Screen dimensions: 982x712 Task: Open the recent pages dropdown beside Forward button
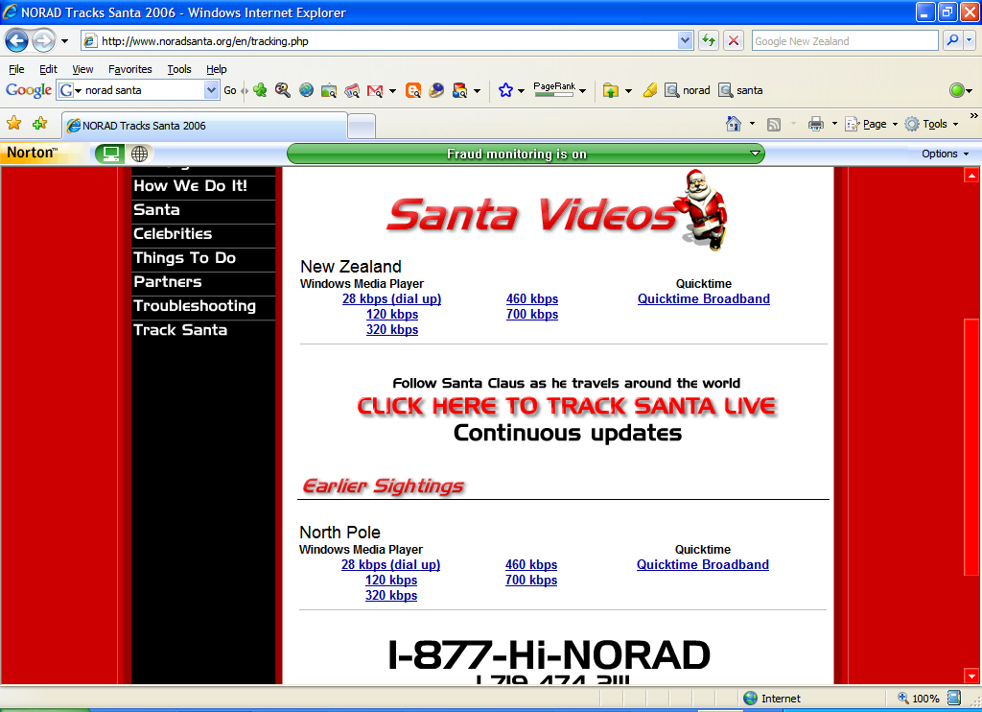64,41
